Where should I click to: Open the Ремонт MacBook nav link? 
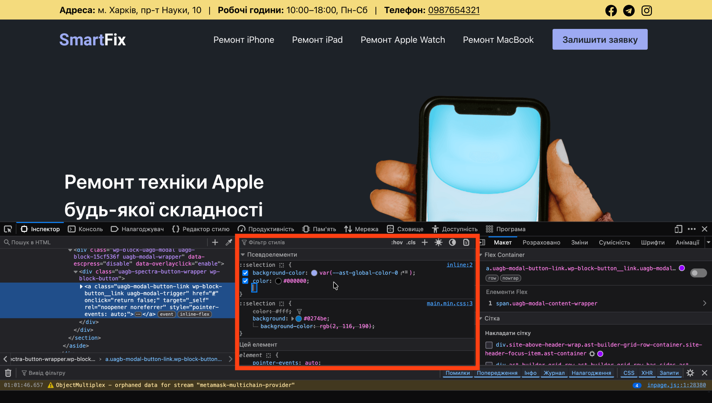[x=498, y=39]
